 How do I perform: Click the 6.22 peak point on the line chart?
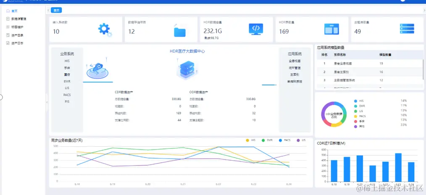218,147
